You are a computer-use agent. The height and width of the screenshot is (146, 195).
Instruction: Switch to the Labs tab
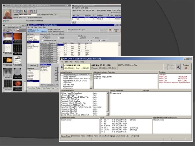pyautogui.click(x=127, y=136)
